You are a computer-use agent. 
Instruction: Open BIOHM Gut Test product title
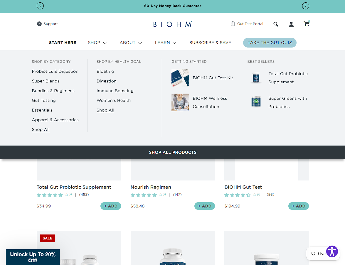click(x=243, y=187)
